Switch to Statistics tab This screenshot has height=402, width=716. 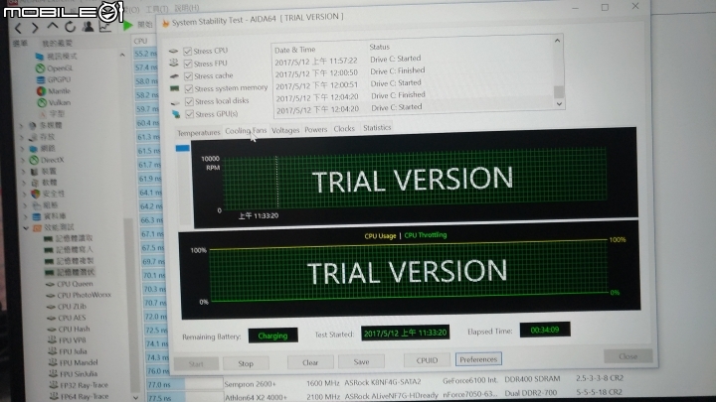[x=377, y=128]
